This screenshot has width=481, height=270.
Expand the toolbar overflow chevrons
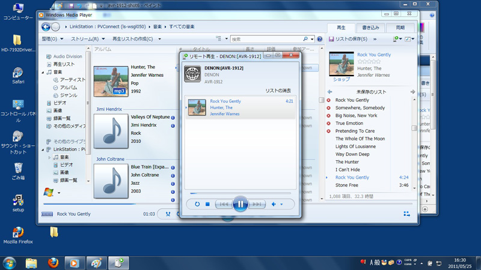[375, 39]
